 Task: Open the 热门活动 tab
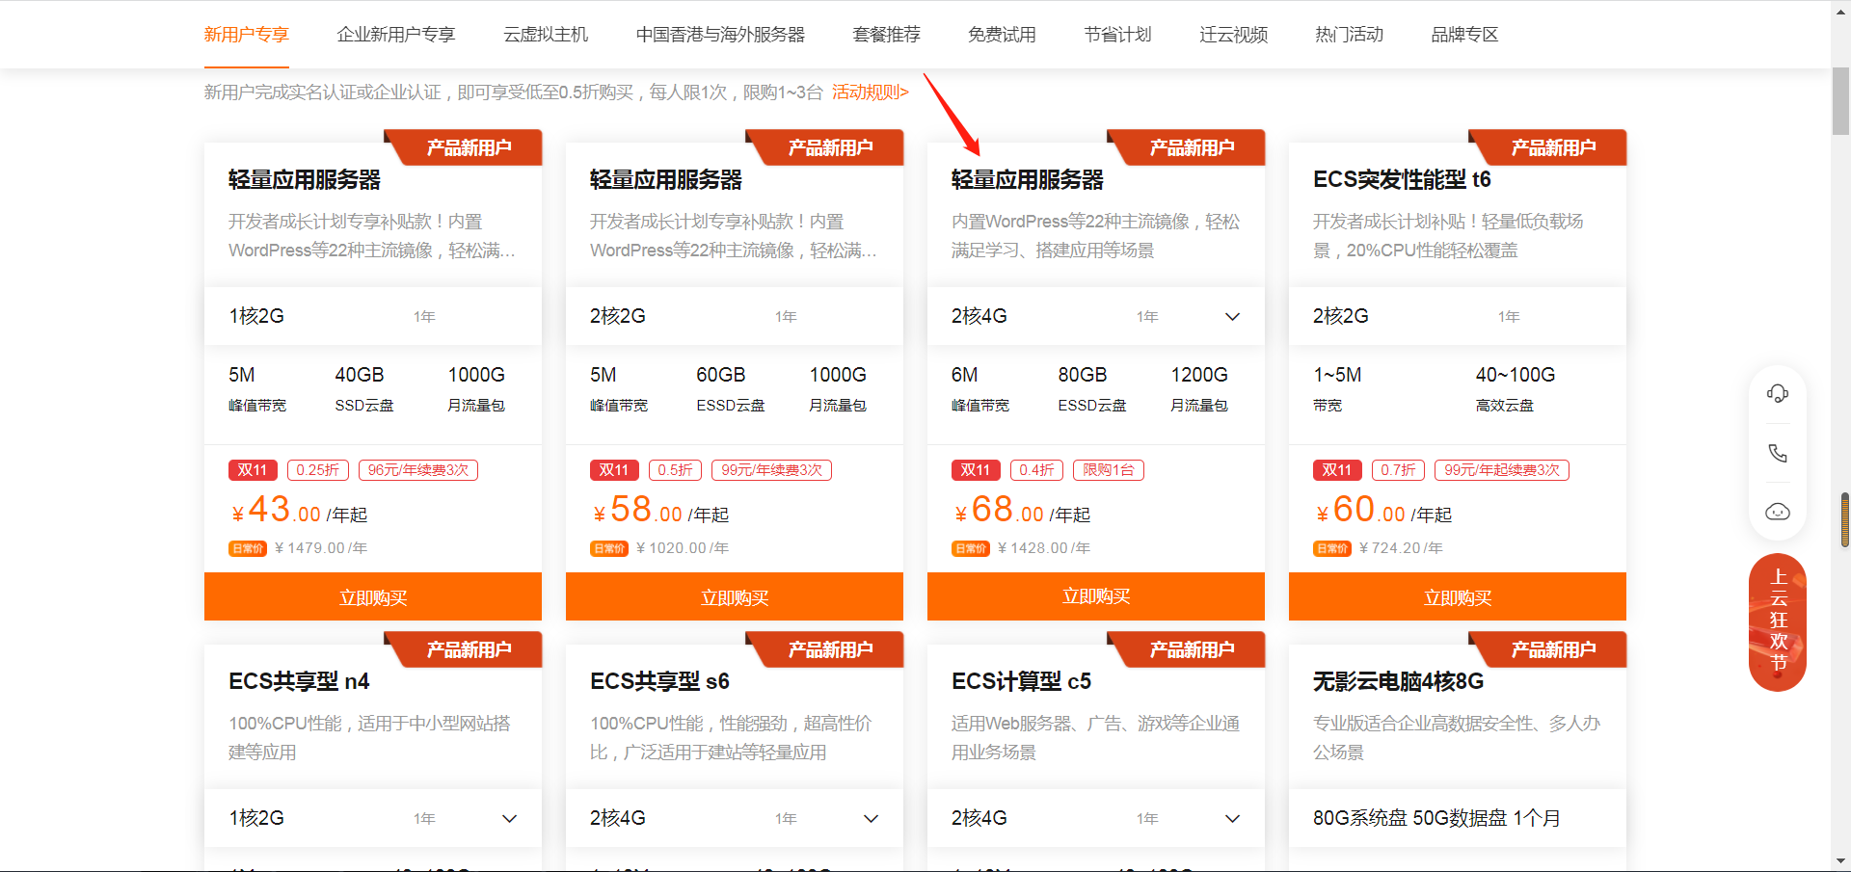(x=1350, y=35)
